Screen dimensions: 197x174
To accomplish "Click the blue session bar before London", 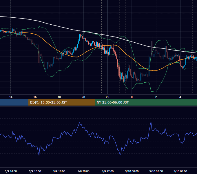I will point(14,102).
